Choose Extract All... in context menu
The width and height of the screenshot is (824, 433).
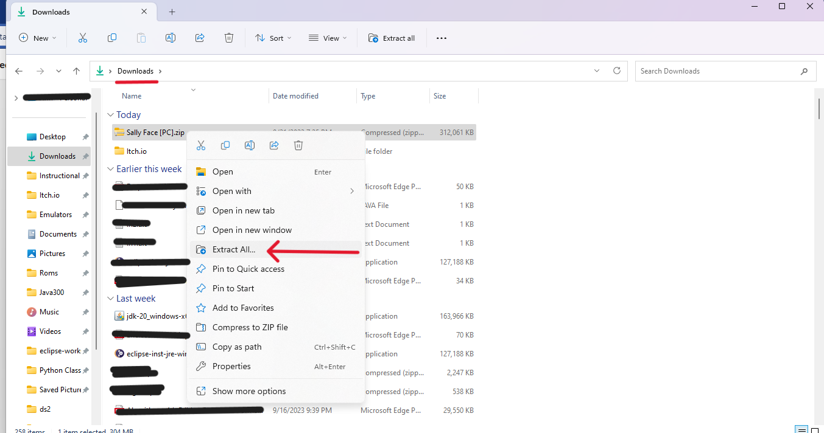pyautogui.click(x=276, y=249)
